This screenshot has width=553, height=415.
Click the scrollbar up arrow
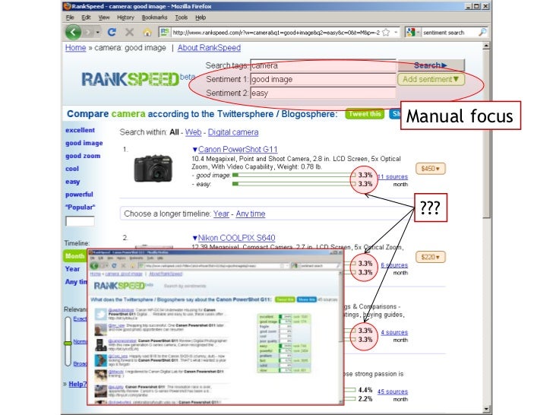pyautogui.click(x=487, y=46)
